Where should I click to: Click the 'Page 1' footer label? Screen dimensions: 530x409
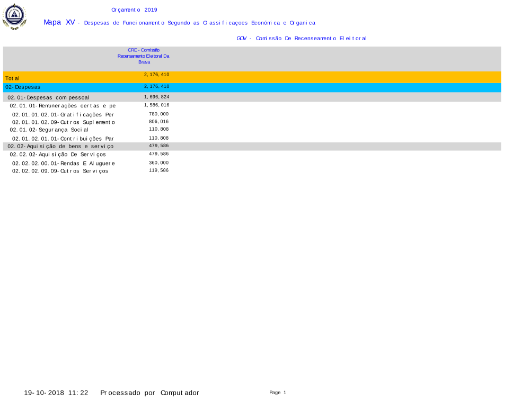pos(277,393)
